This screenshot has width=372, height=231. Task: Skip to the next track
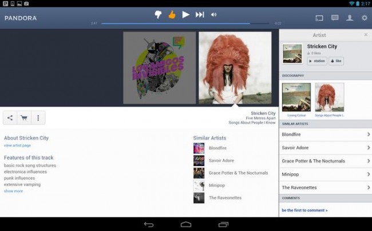[200, 15]
